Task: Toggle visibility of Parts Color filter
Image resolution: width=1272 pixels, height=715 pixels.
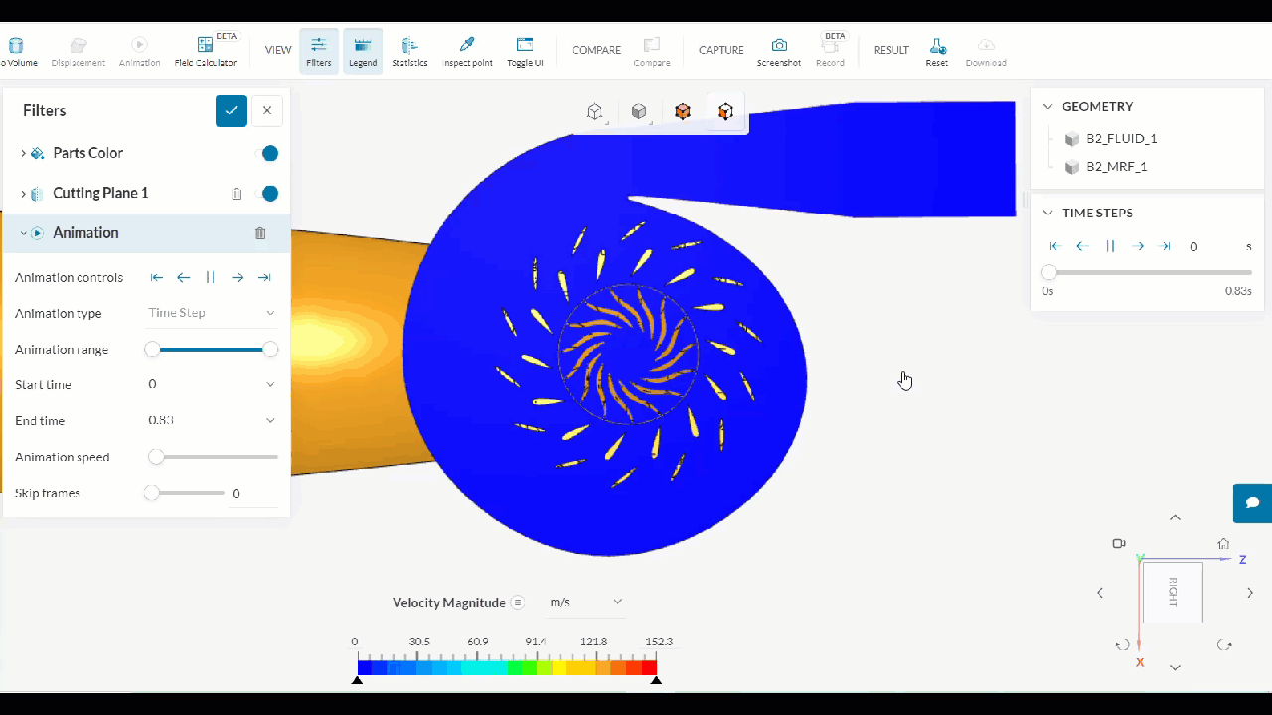Action: (270, 153)
